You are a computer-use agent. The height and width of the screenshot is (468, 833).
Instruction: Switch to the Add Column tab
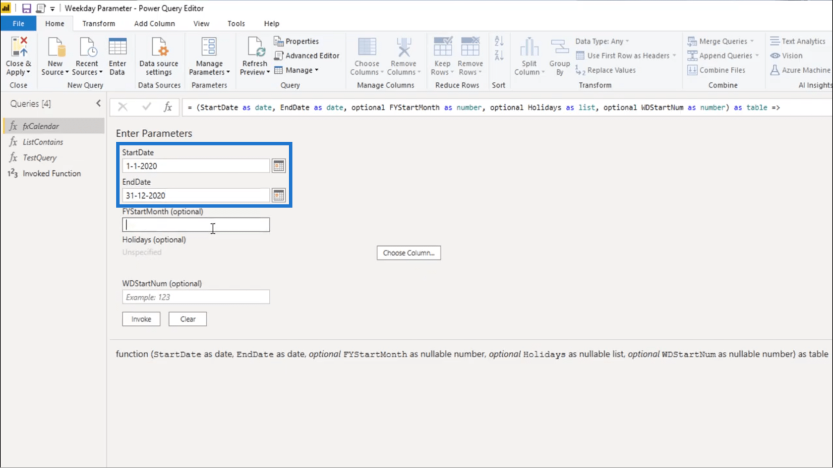(154, 23)
